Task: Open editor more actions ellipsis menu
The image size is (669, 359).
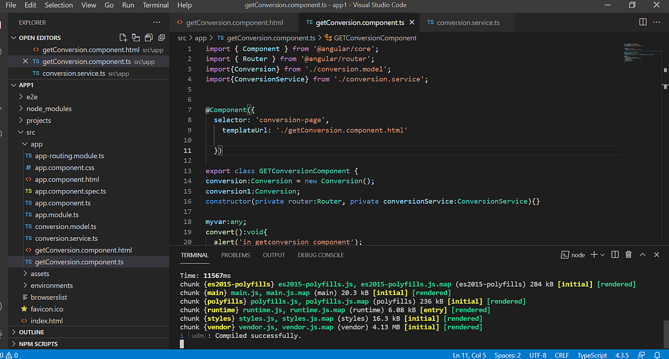Action: tap(657, 22)
